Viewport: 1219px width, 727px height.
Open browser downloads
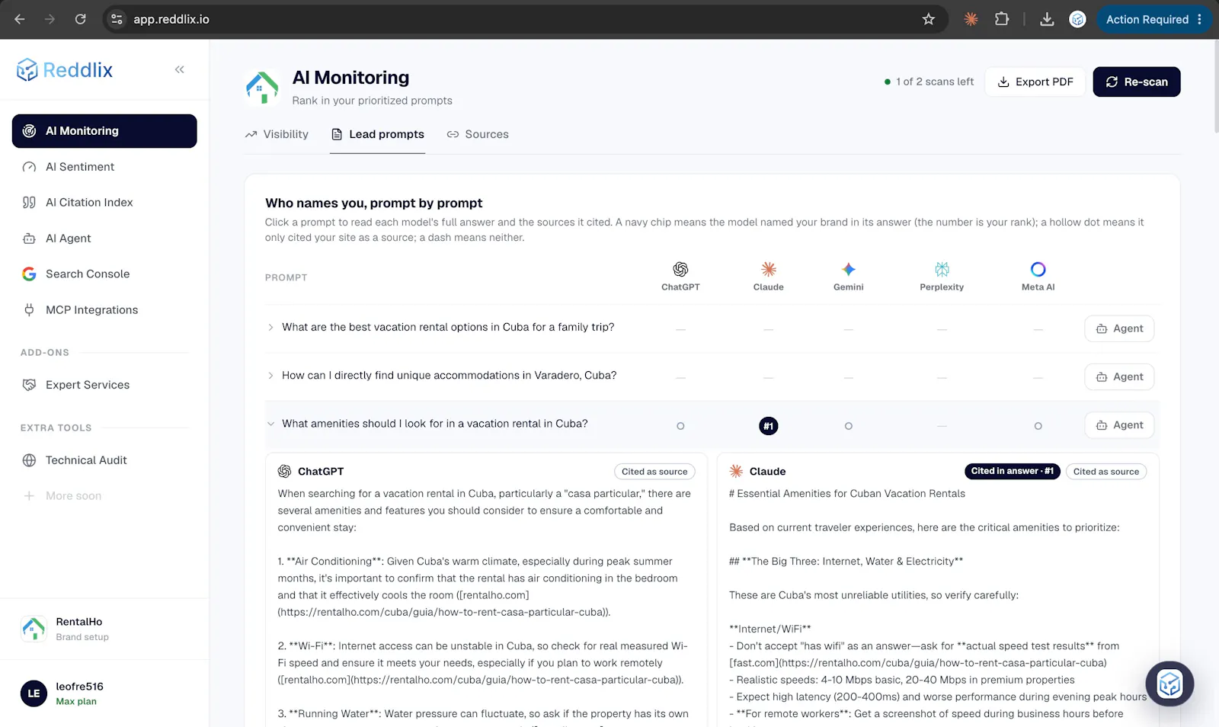(1047, 19)
